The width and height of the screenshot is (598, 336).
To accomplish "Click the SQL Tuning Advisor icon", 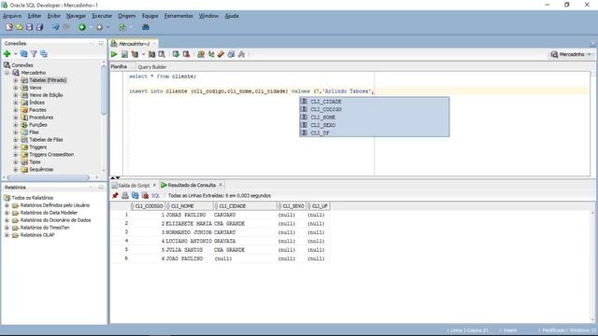I will click(162, 54).
